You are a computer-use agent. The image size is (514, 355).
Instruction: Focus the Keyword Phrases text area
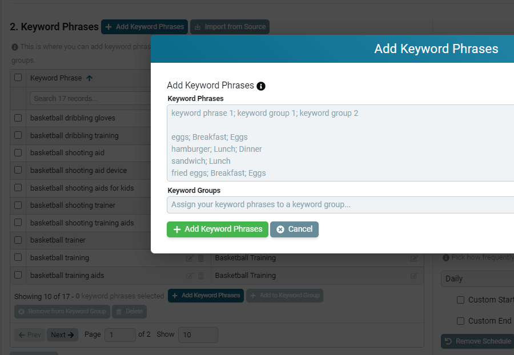point(340,143)
